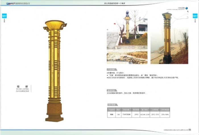Select the blue tab marker on the right margin
Screen dimensions: 199x135
tap(195, 16)
